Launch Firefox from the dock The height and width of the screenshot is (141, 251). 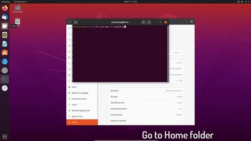pos(5,8)
